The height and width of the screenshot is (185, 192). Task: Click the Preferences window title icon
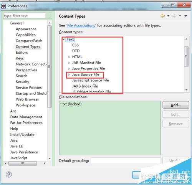(x=3, y=6)
